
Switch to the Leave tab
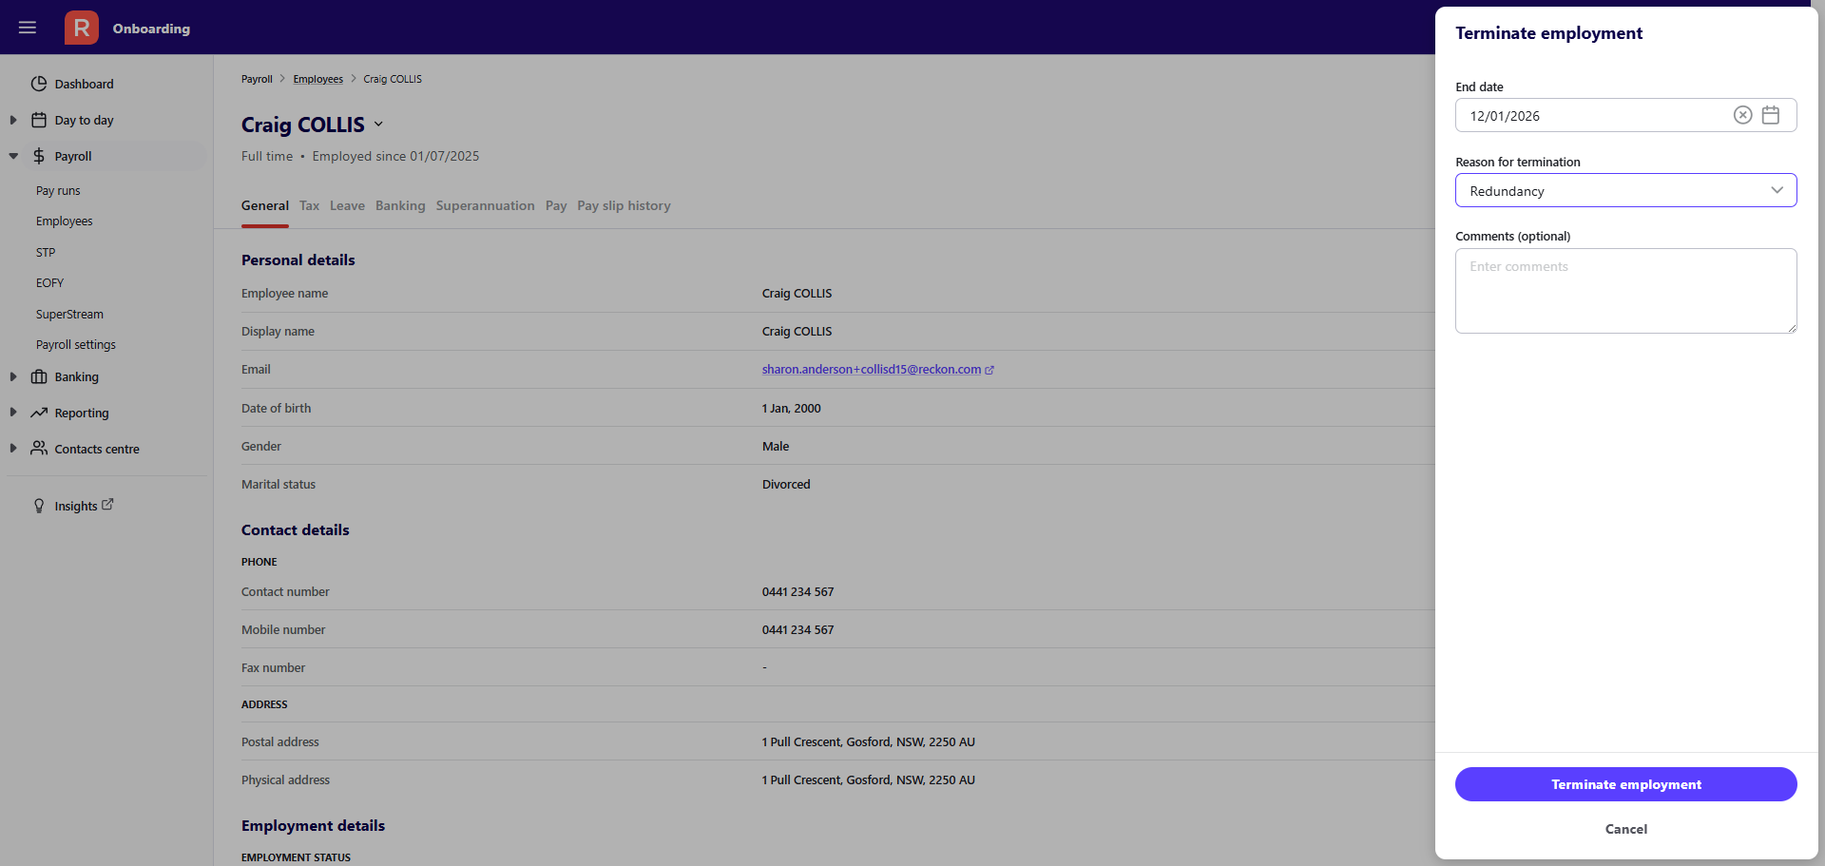pyautogui.click(x=347, y=205)
